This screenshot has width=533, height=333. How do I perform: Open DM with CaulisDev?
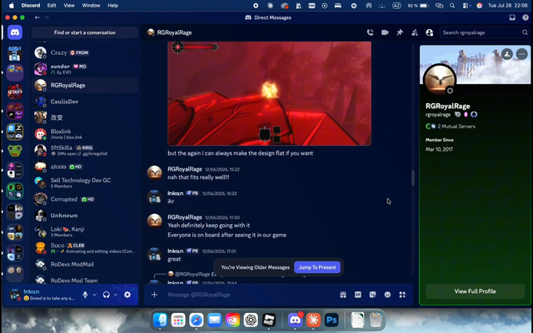point(85,102)
